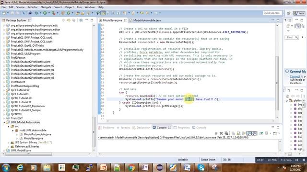Click the Run Last Tool external tools icon
This screenshot has width=307, height=172.
[53, 13]
